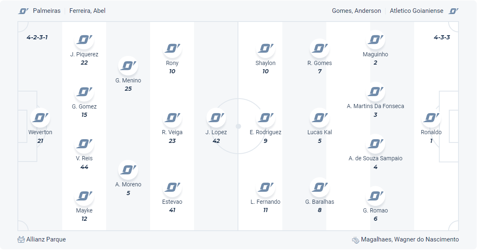Open Lucas Kal's player badge
The width and height of the screenshot is (478, 251).
point(320,118)
